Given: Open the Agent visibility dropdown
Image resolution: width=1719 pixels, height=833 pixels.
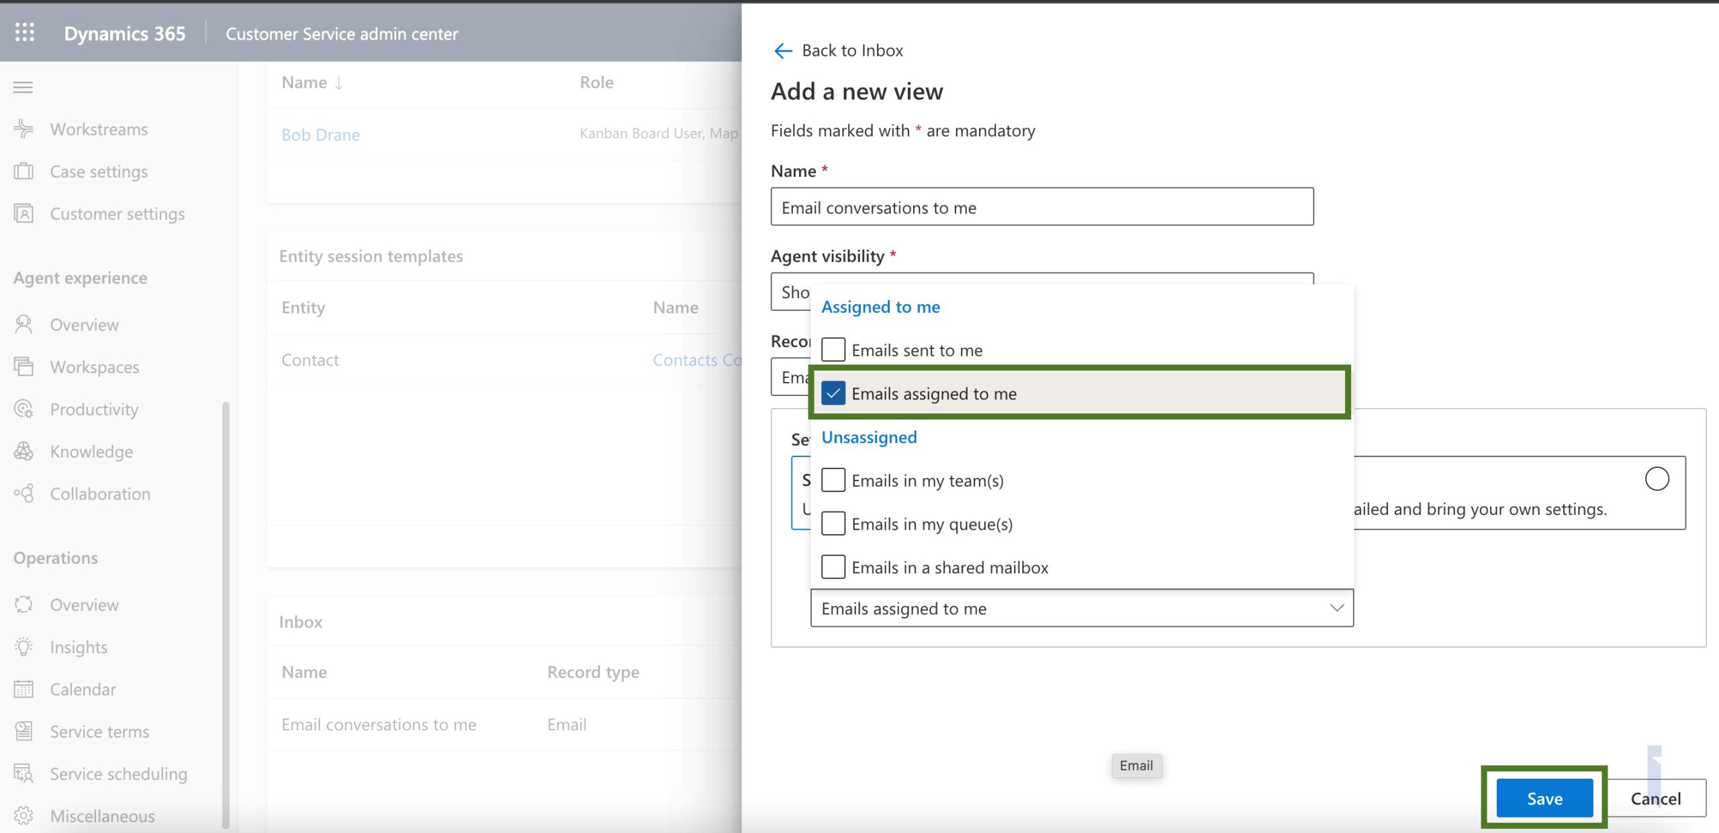Looking at the screenshot, I should (1041, 291).
